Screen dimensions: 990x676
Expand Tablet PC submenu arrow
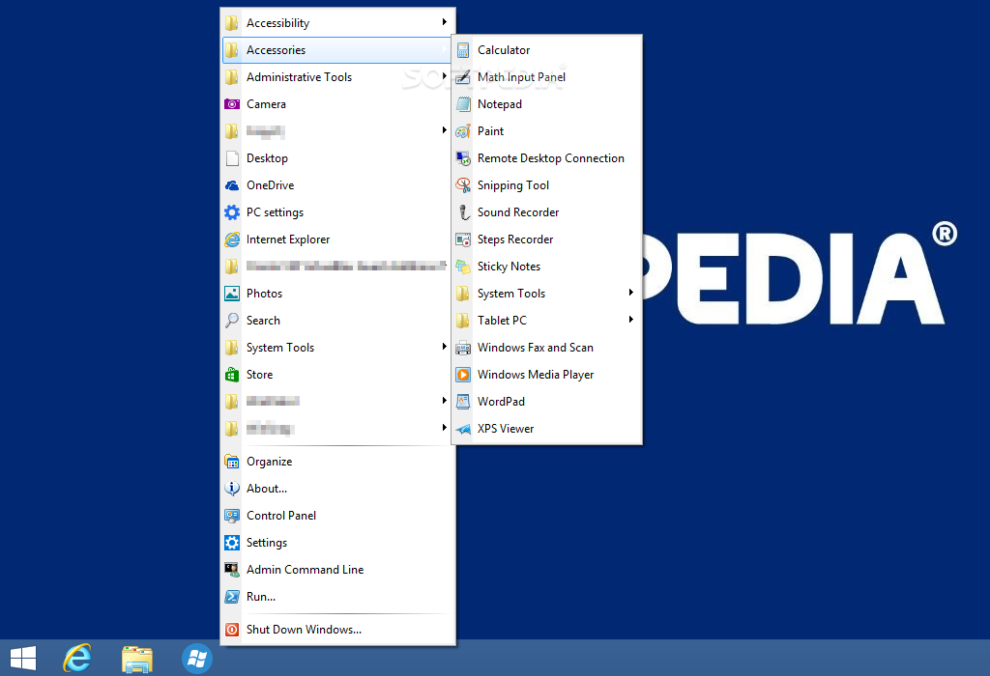(x=630, y=320)
